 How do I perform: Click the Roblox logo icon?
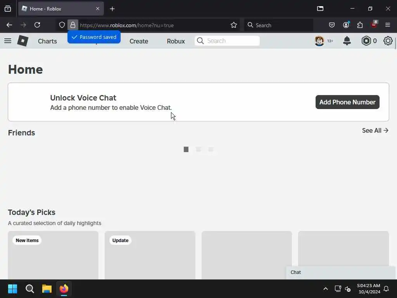click(22, 41)
